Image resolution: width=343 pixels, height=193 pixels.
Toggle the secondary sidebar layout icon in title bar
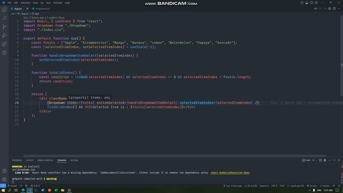tap(311, 3)
